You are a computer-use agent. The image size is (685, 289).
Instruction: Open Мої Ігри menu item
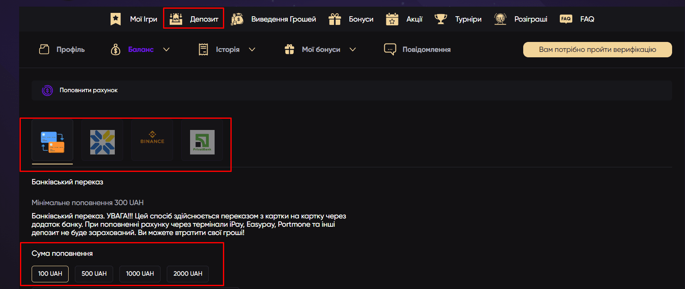click(143, 19)
